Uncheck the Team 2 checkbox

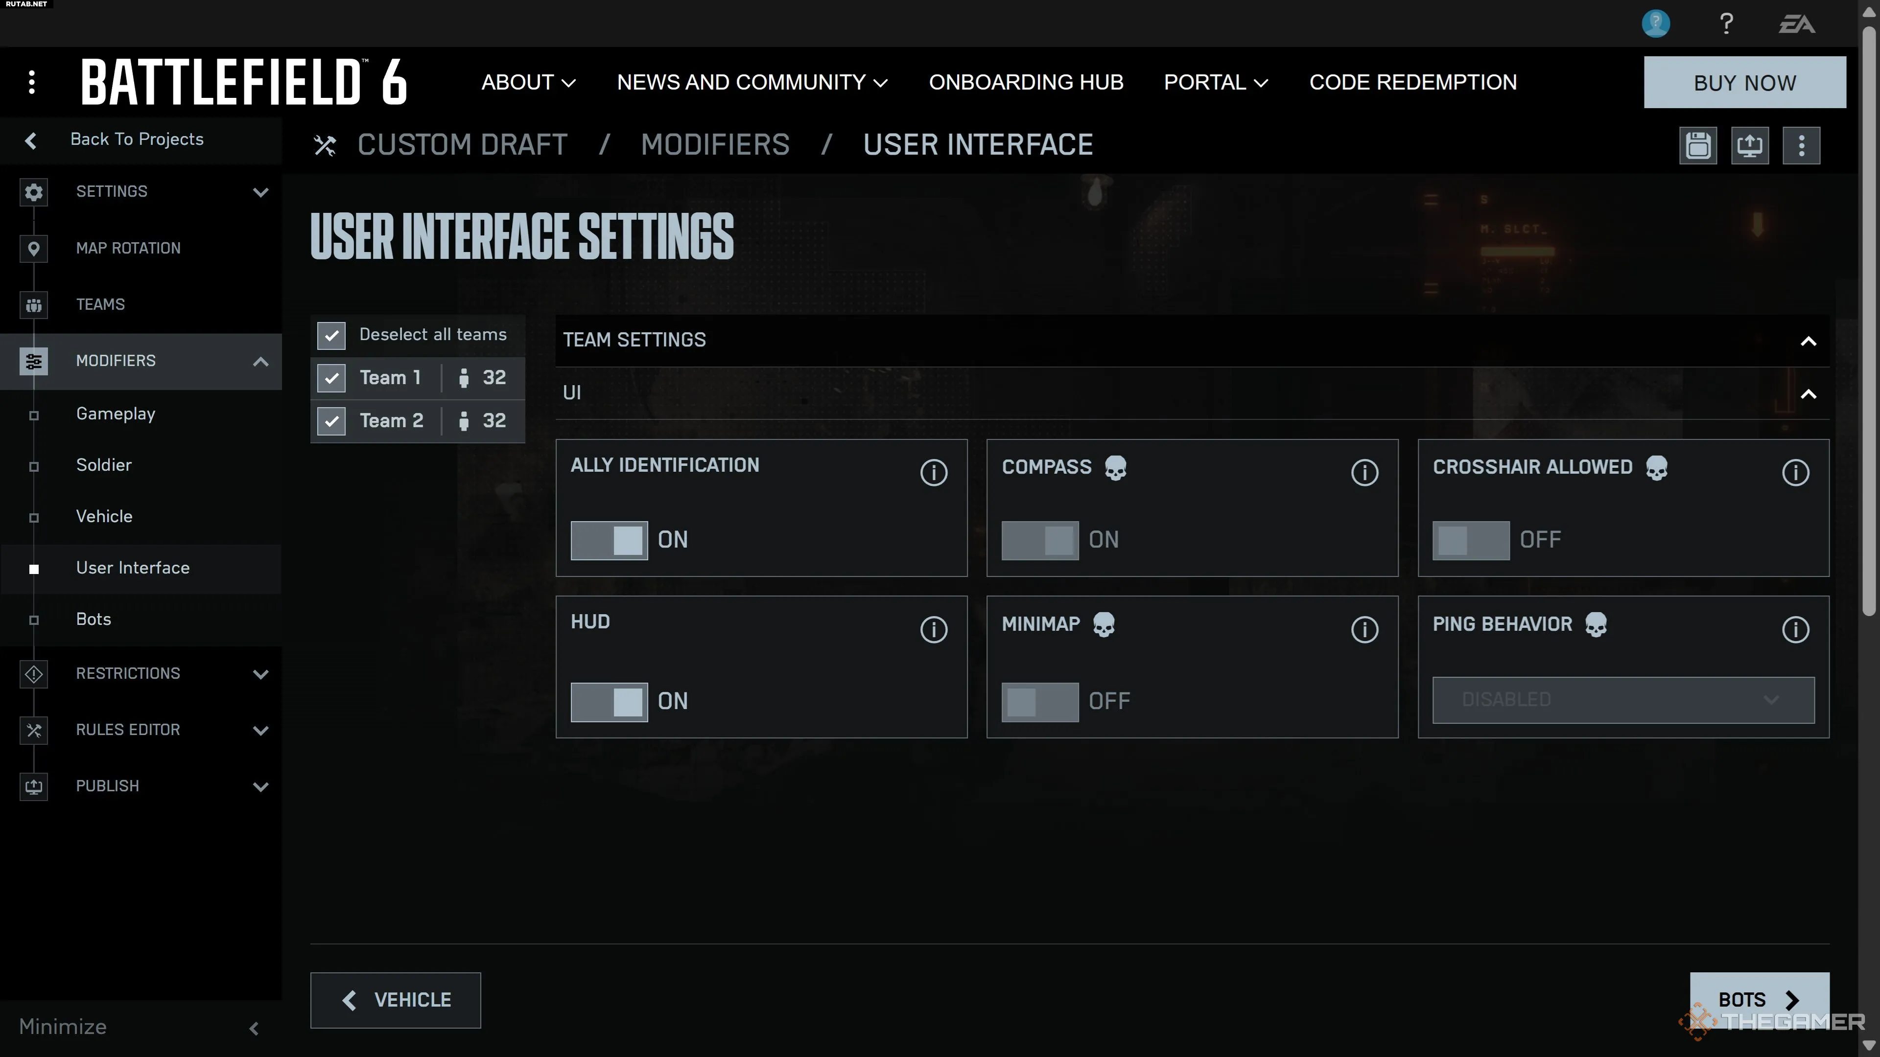coord(331,421)
